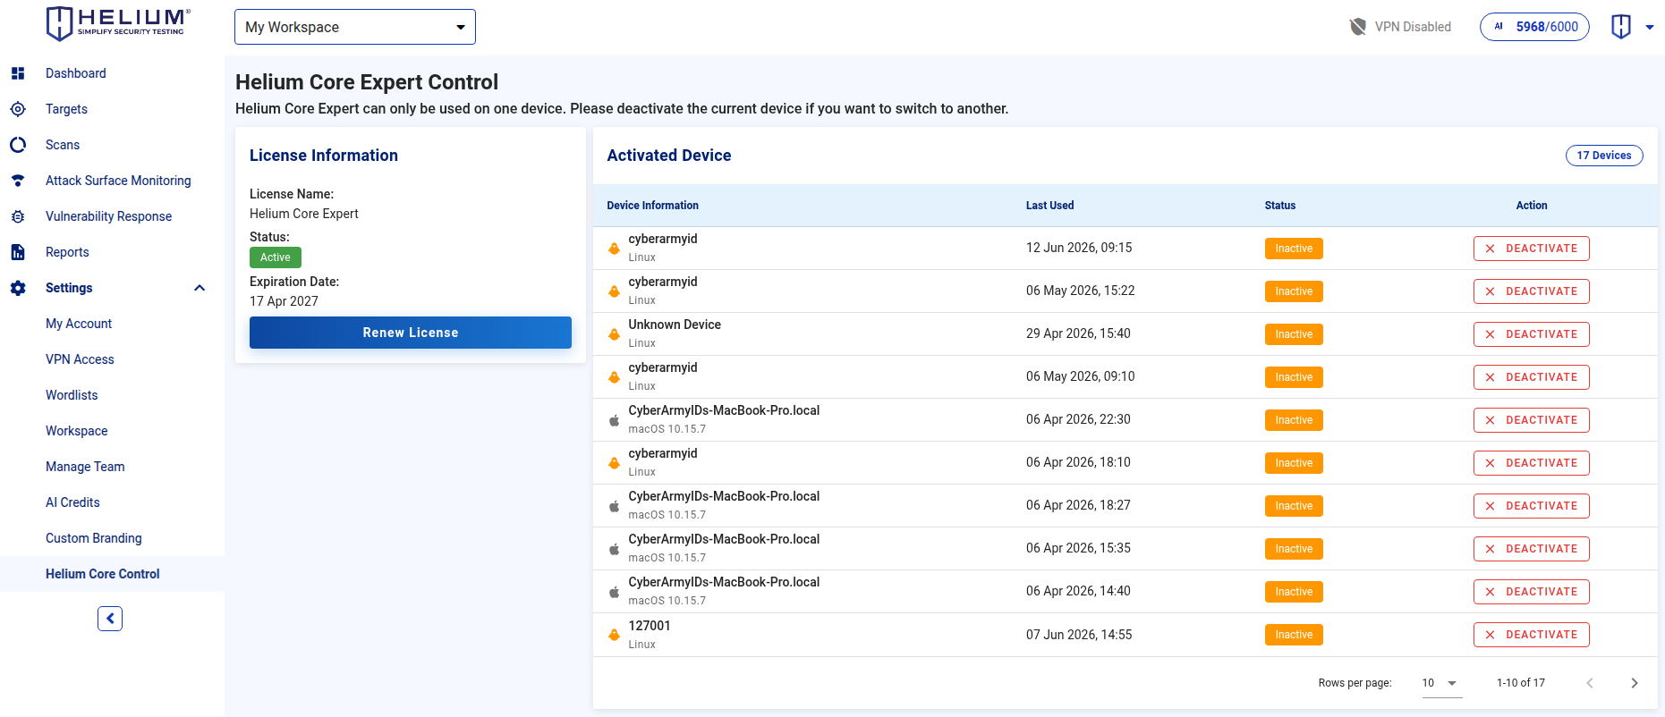Open Manage Team page
The image size is (1665, 717).
(x=85, y=467)
